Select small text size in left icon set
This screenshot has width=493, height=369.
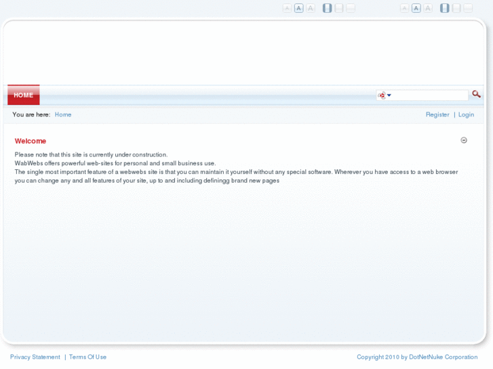tap(287, 8)
